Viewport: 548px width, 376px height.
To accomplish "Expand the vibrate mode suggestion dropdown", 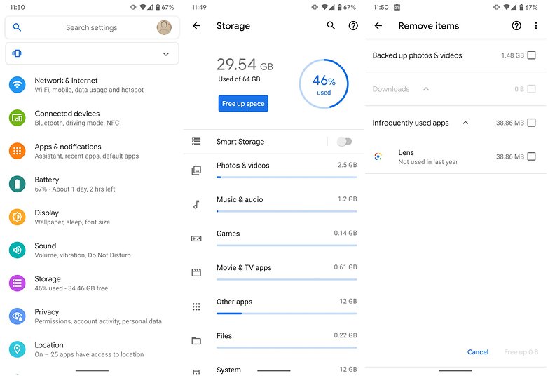I will click(166, 54).
